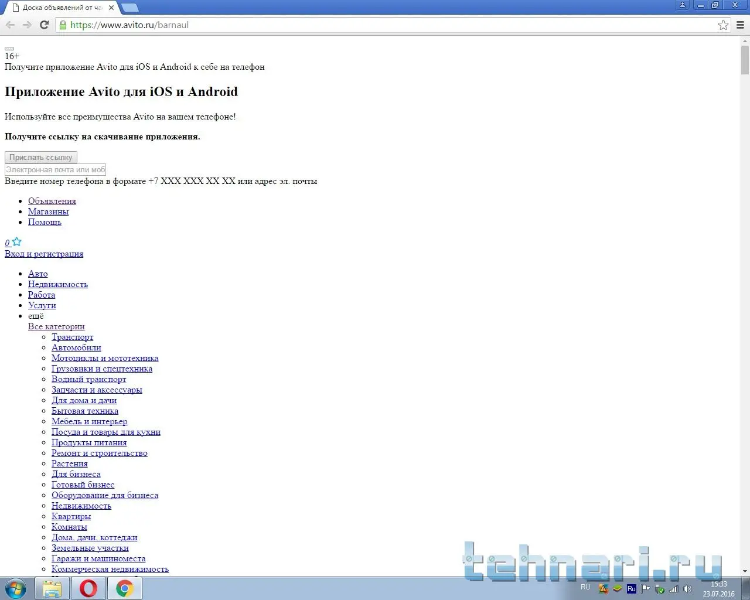750x600 pixels.
Task: Open the Работа category link
Action: 42,295
